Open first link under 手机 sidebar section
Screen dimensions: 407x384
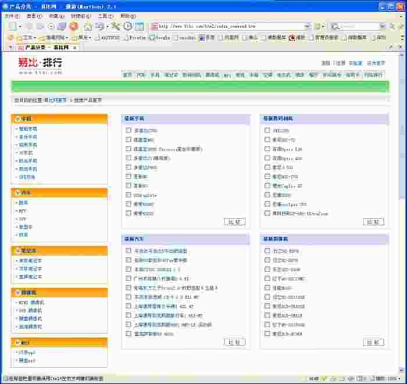tap(28, 128)
